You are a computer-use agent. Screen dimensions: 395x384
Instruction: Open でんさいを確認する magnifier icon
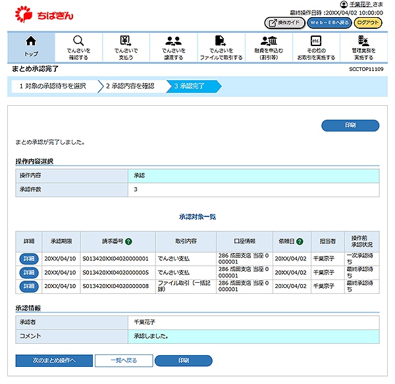click(x=78, y=41)
